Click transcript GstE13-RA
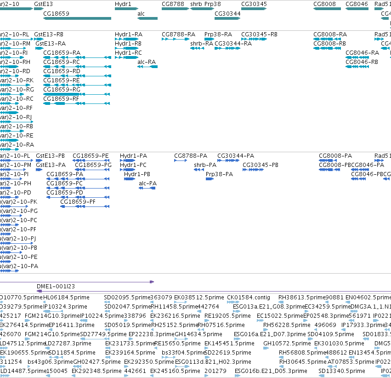Image resolution: width=391 pixels, height=378 pixels. coord(51,44)
